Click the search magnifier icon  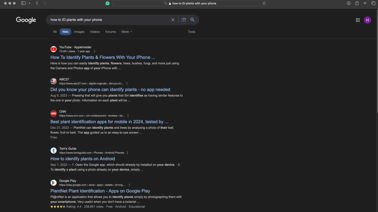pyautogui.click(x=192, y=20)
